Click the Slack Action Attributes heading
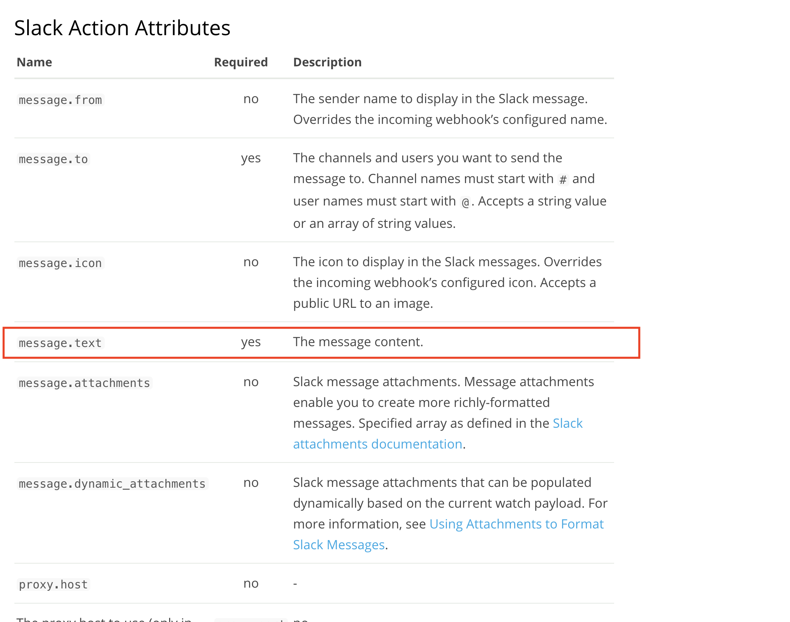Viewport: 790px width, 622px height. pyautogui.click(x=122, y=28)
